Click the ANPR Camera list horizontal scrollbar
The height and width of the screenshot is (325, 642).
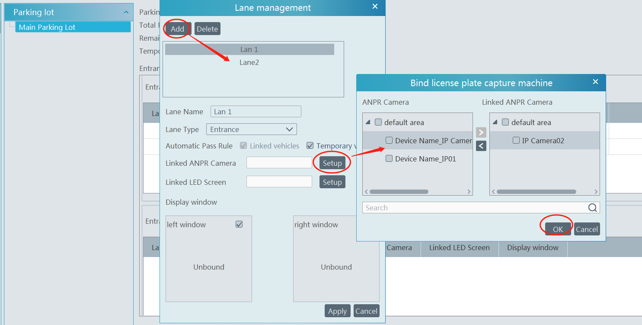point(399,192)
